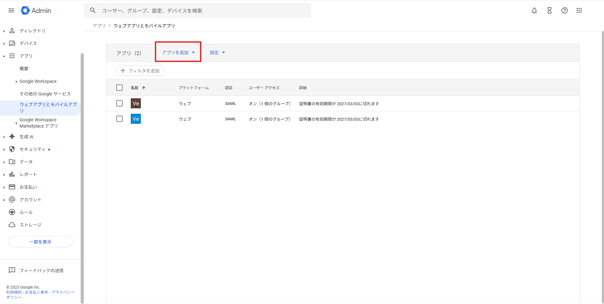Click the plus icon in フィルタを追加
Screen dimensions: 604x304
tap(123, 71)
